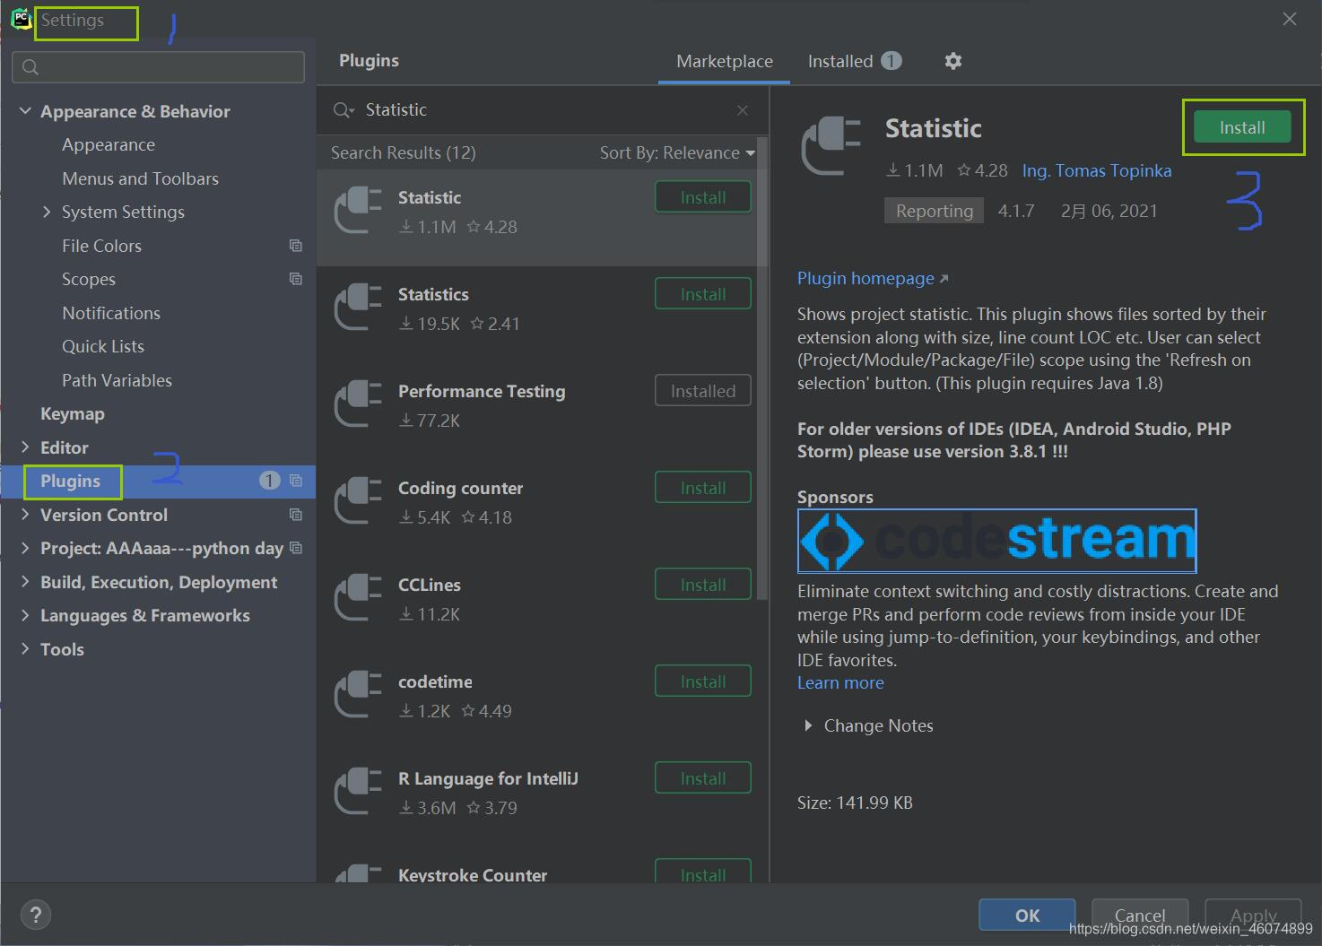Click the codestream sponsor banner

[996, 541]
